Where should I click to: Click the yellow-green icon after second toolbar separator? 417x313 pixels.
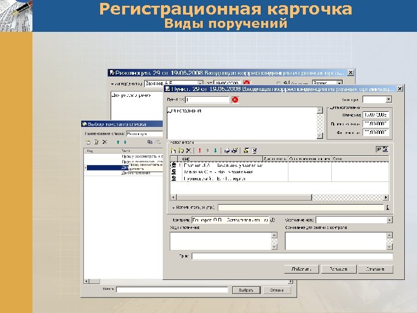pyautogui.click(x=246, y=151)
